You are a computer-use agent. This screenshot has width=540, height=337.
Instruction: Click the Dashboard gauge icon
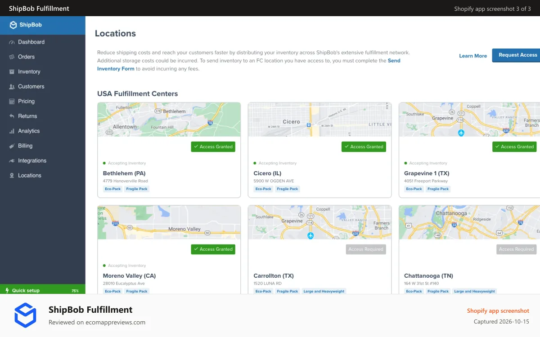point(12,42)
